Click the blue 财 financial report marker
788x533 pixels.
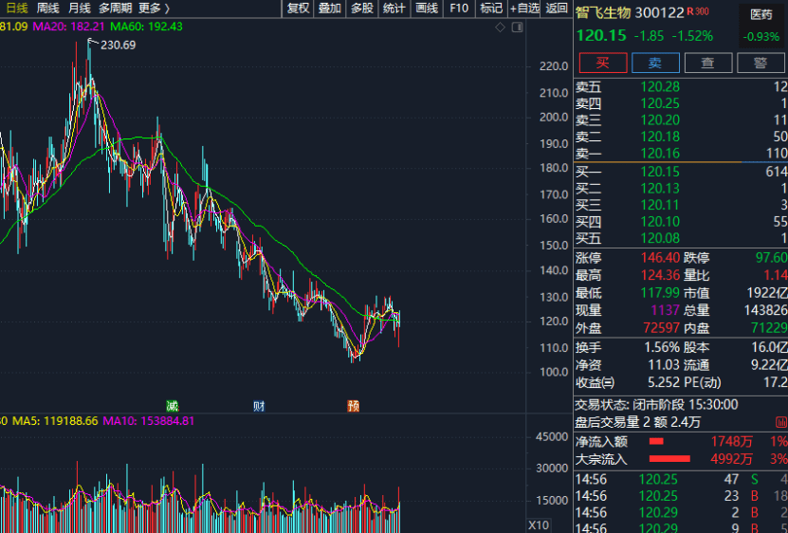pyautogui.click(x=259, y=406)
